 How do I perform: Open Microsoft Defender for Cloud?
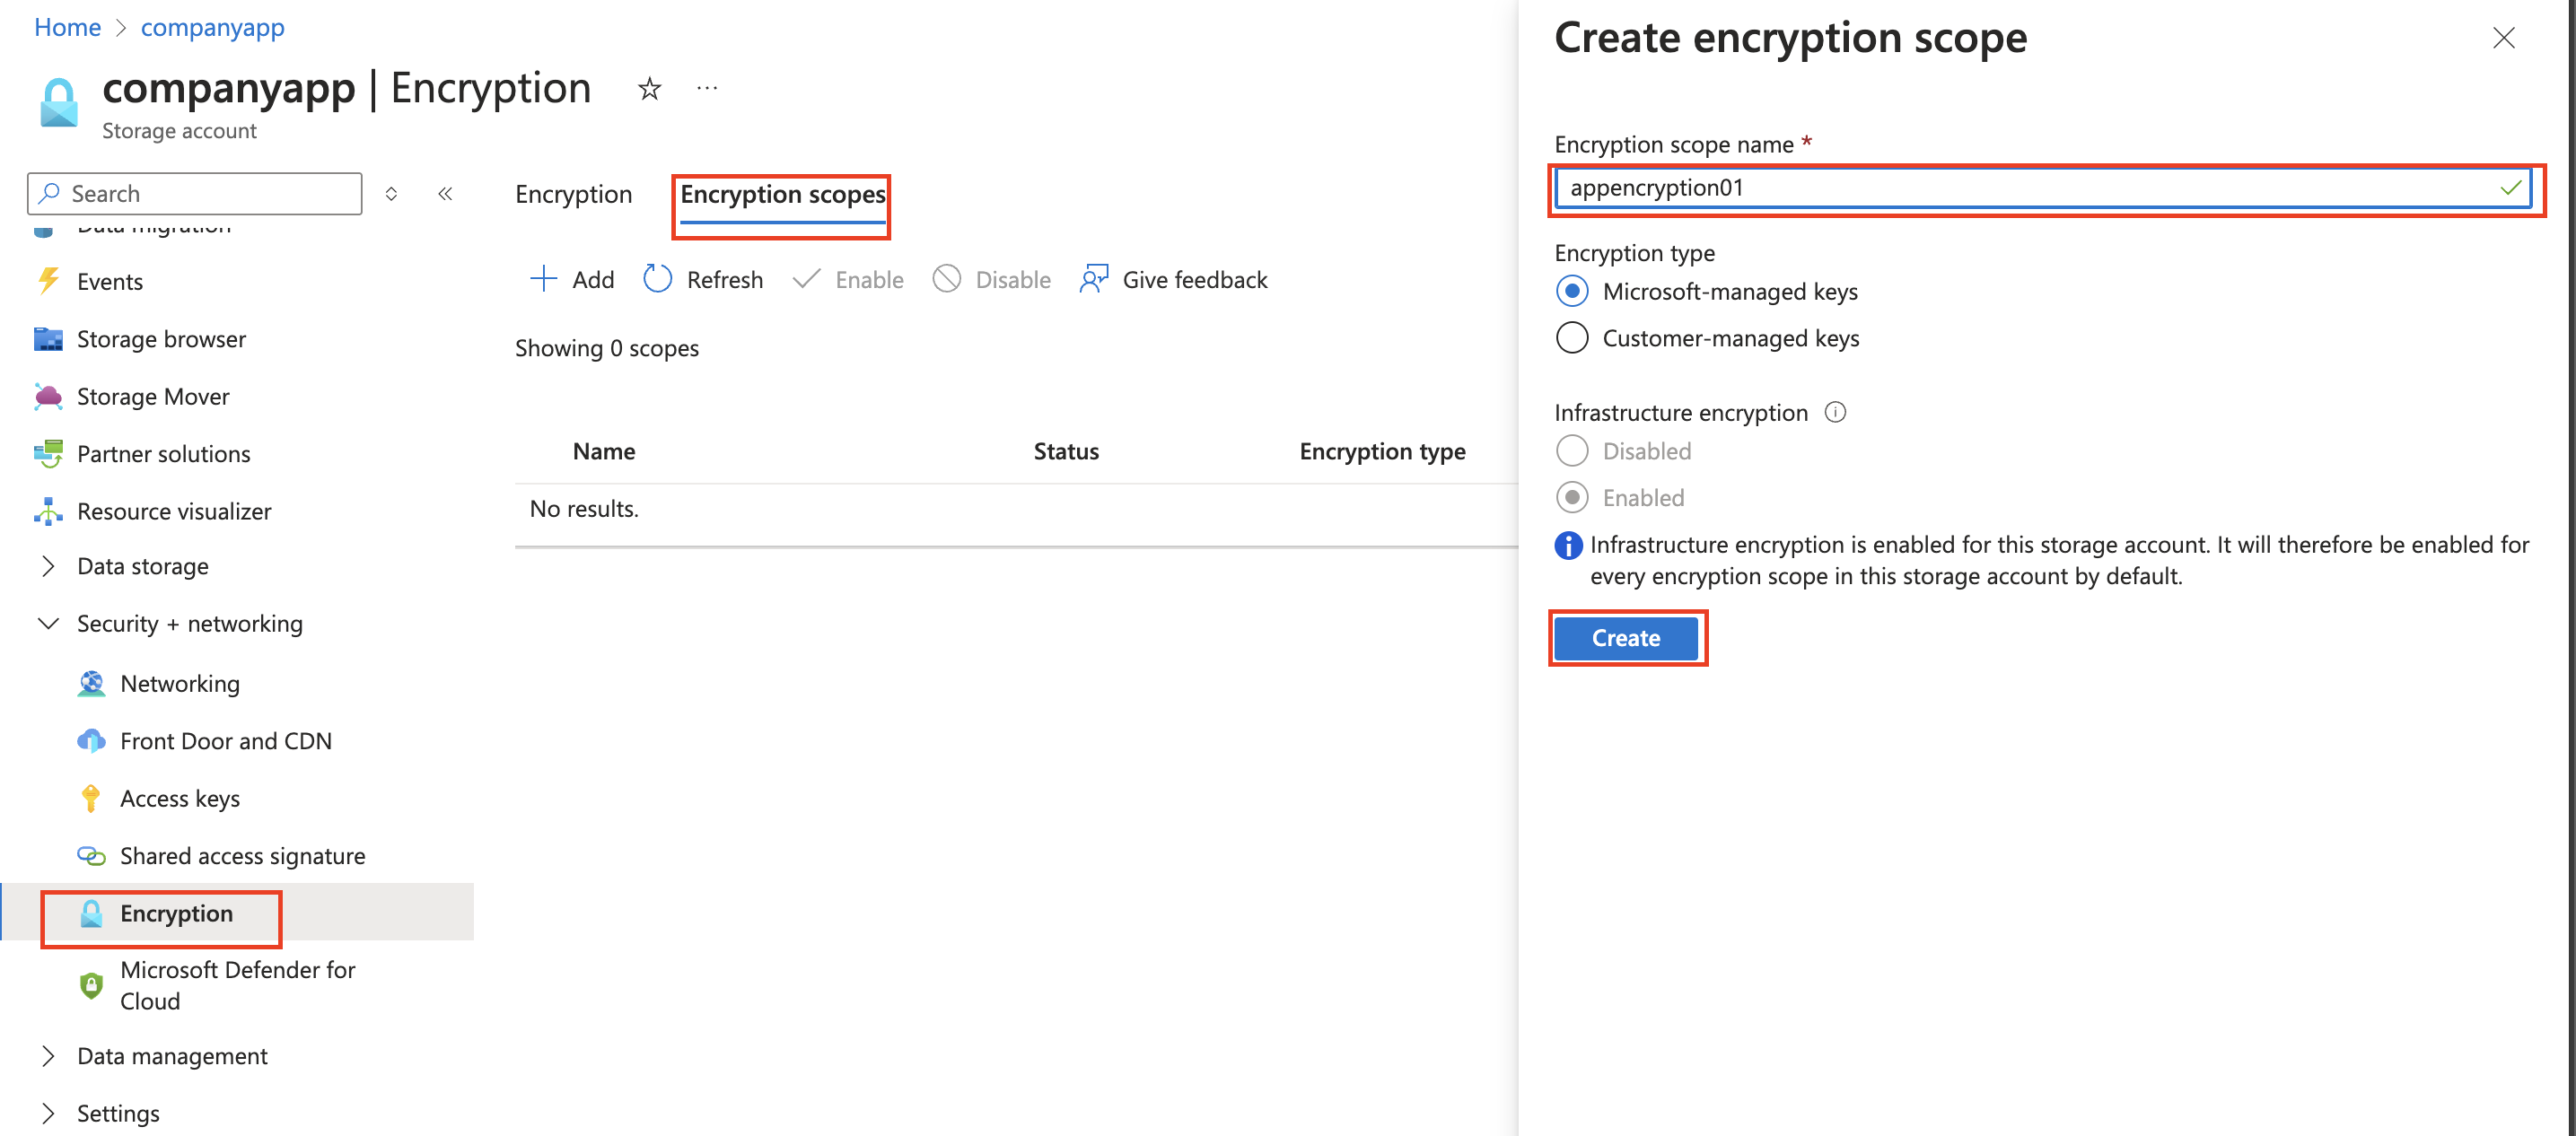coord(238,985)
